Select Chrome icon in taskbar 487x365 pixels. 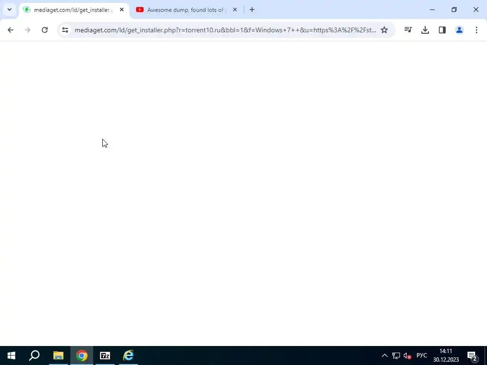pyautogui.click(x=82, y=355)
